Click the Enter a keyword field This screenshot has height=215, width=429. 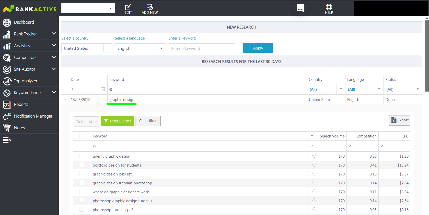pos(202,48)
